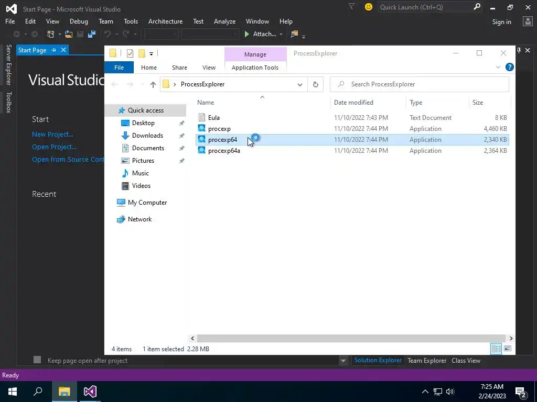Open the Recent locations dropdown in Explorer
537x402 pixels.
point(142,84)
